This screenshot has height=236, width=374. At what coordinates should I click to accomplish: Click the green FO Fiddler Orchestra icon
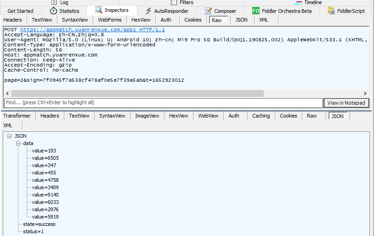point(256,11)
